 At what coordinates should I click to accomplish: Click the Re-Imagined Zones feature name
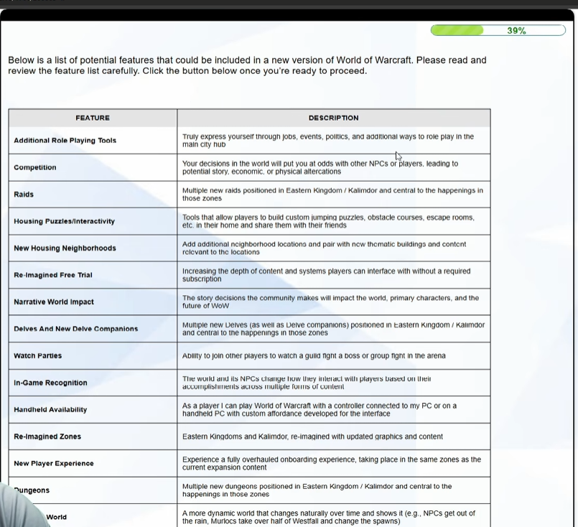tap(47, 437)
